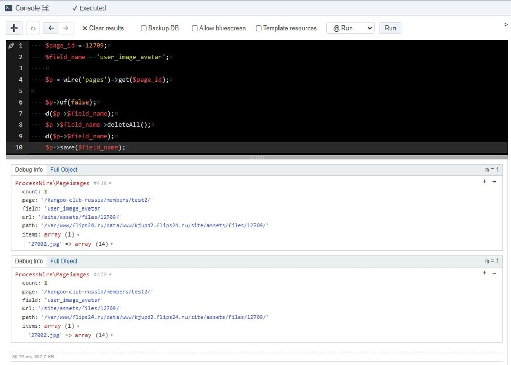Click Clear results

(103, 28)
